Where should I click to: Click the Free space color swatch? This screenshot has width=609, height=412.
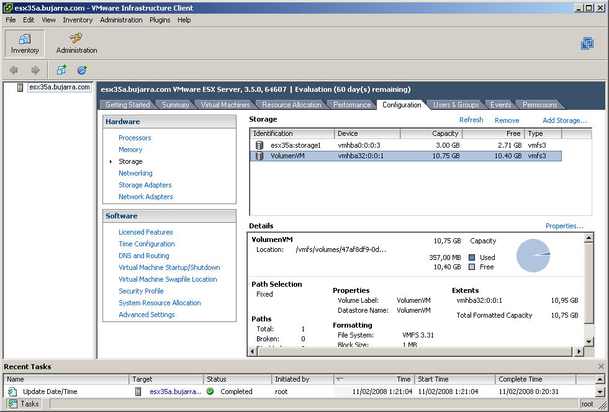tap(472, 267)
